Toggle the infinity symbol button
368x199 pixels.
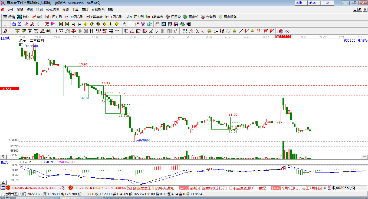(x=287, y=31)
